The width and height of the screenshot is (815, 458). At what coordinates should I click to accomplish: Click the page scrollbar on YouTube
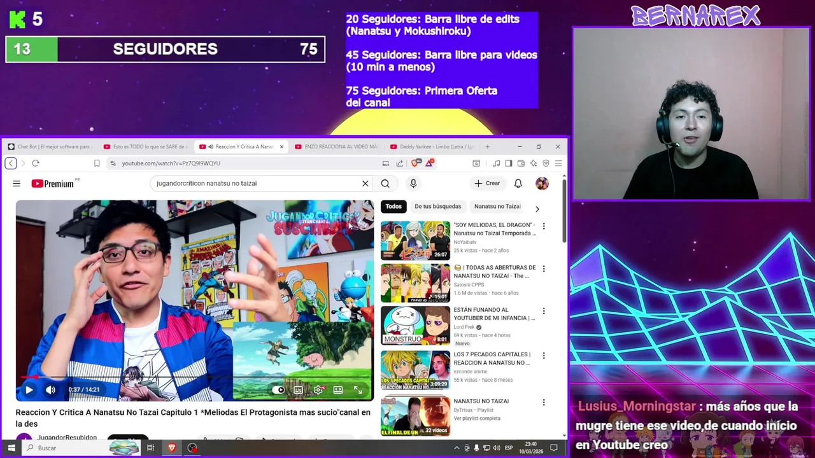tap(564, 210)
